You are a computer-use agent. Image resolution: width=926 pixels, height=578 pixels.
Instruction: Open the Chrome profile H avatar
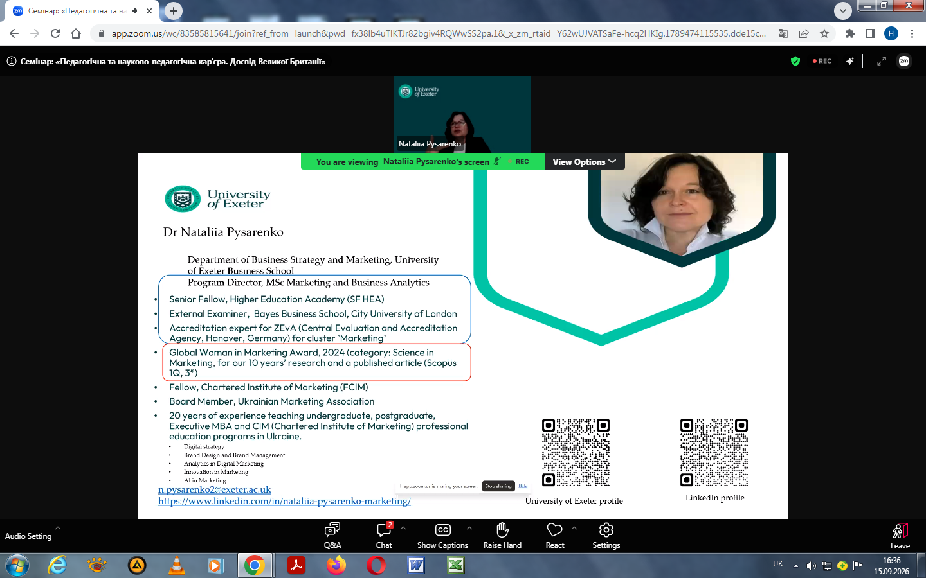[x=891, y=33]
